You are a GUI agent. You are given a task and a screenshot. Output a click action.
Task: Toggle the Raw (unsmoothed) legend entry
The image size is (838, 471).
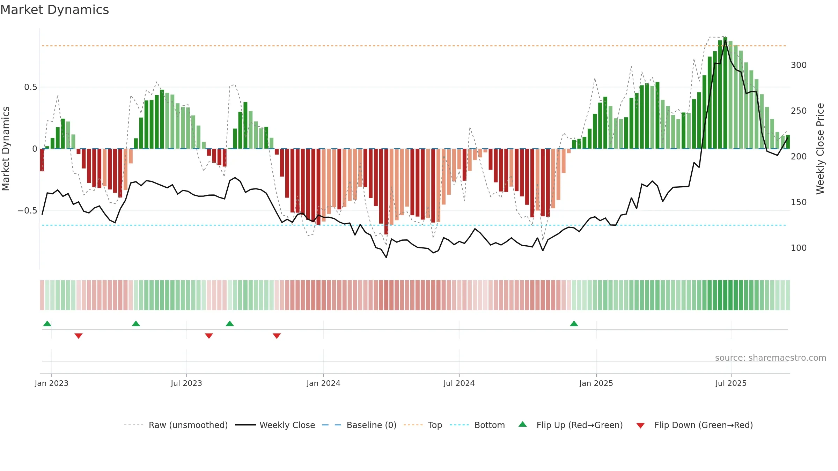(176, 425)
